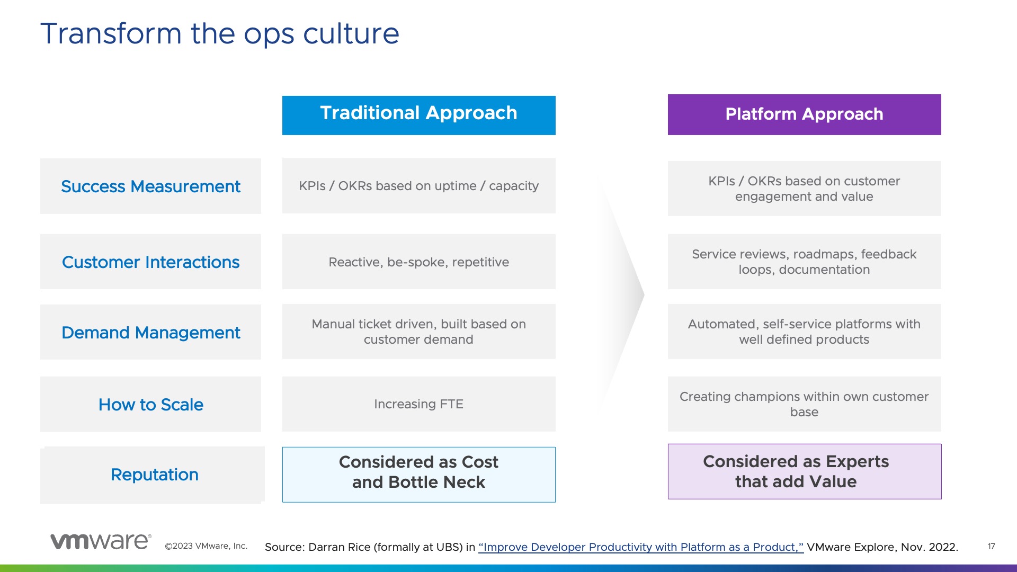Image resolution: width=1017 pixels, height=572 pixels.
Task: Select the Reactive, be-spoke, repetitive box
Action: tap(418, 262)
